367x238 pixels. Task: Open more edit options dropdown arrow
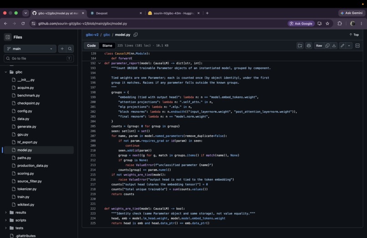(x=349, y=46)
